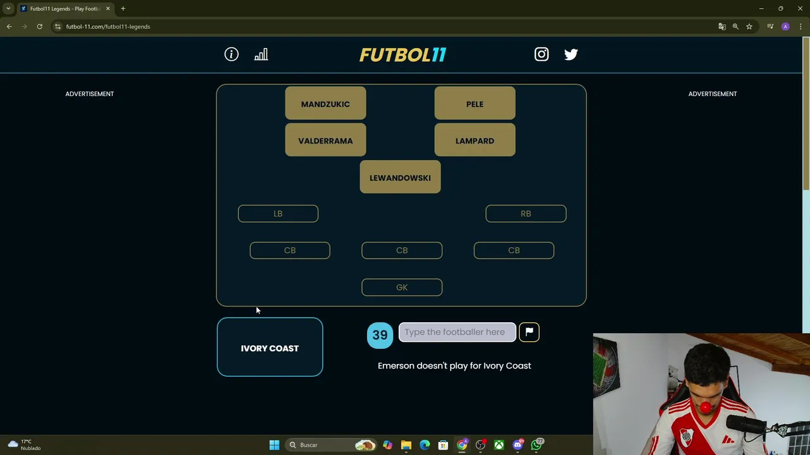Viewport: 810px width, 455px height.
Task: Switch to Chrome on the taskbar
Action: (462, 445)
